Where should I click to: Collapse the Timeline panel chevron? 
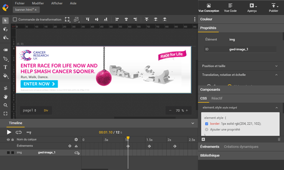click(x=193, y=123)
